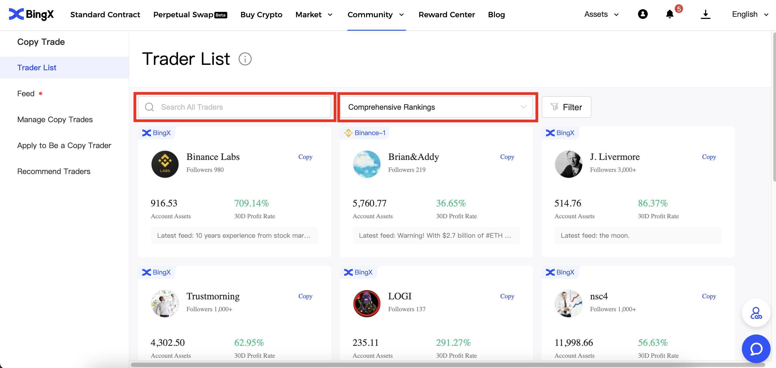The height and width of the screenshot is (368, 776).
Task: Click Binance Labs trader avatar
Action: pos(165,164)
